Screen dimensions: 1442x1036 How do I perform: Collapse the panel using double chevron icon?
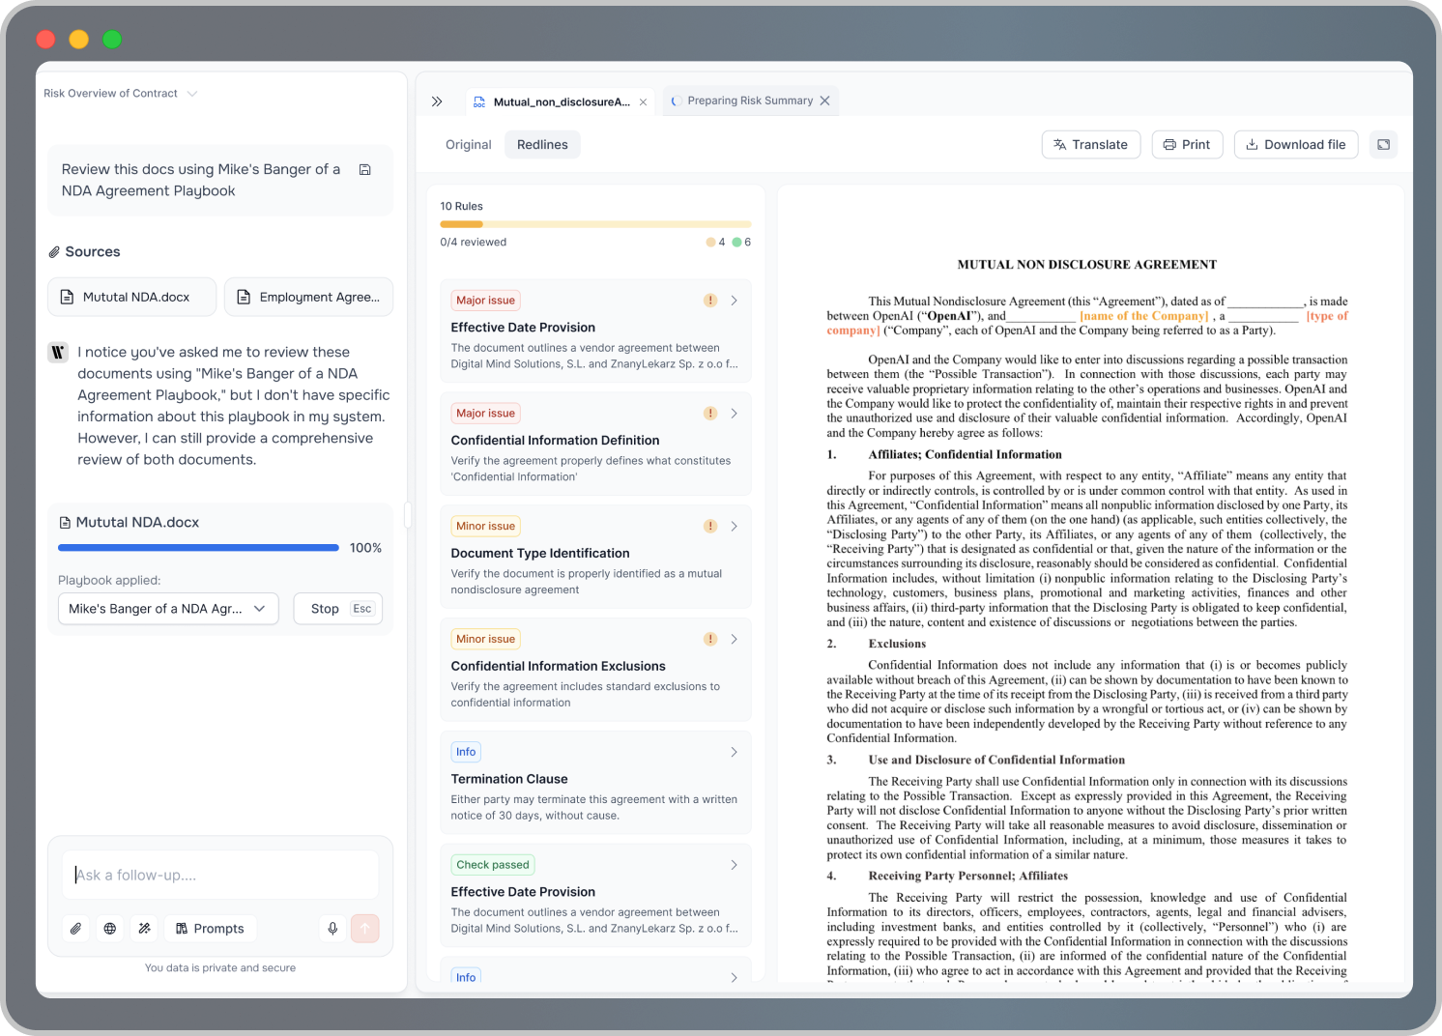coord(437,101)
